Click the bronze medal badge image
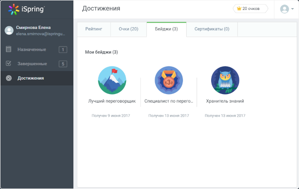Screen dimensions: 299x189 [169, 80]
